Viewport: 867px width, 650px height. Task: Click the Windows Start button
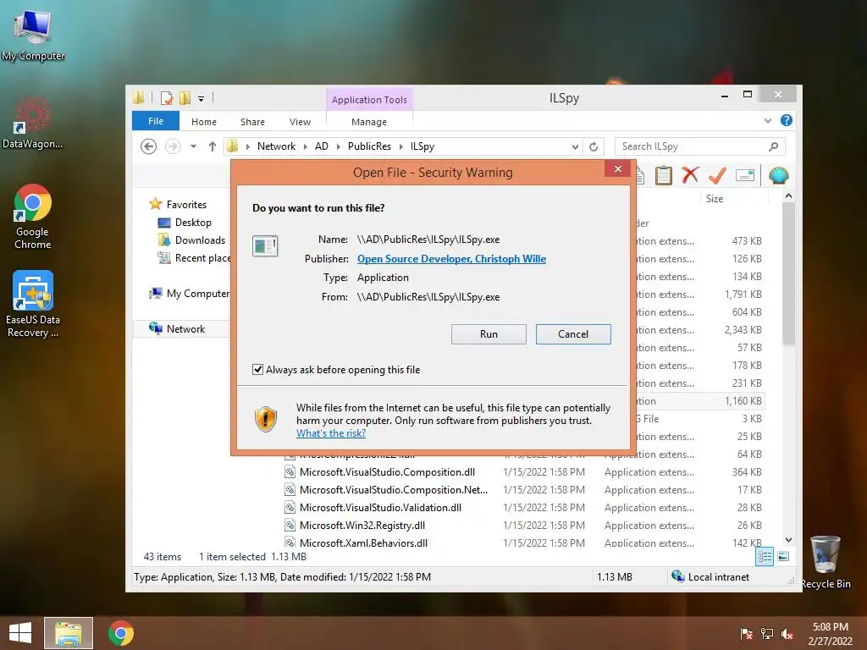[x=20, y=633]
